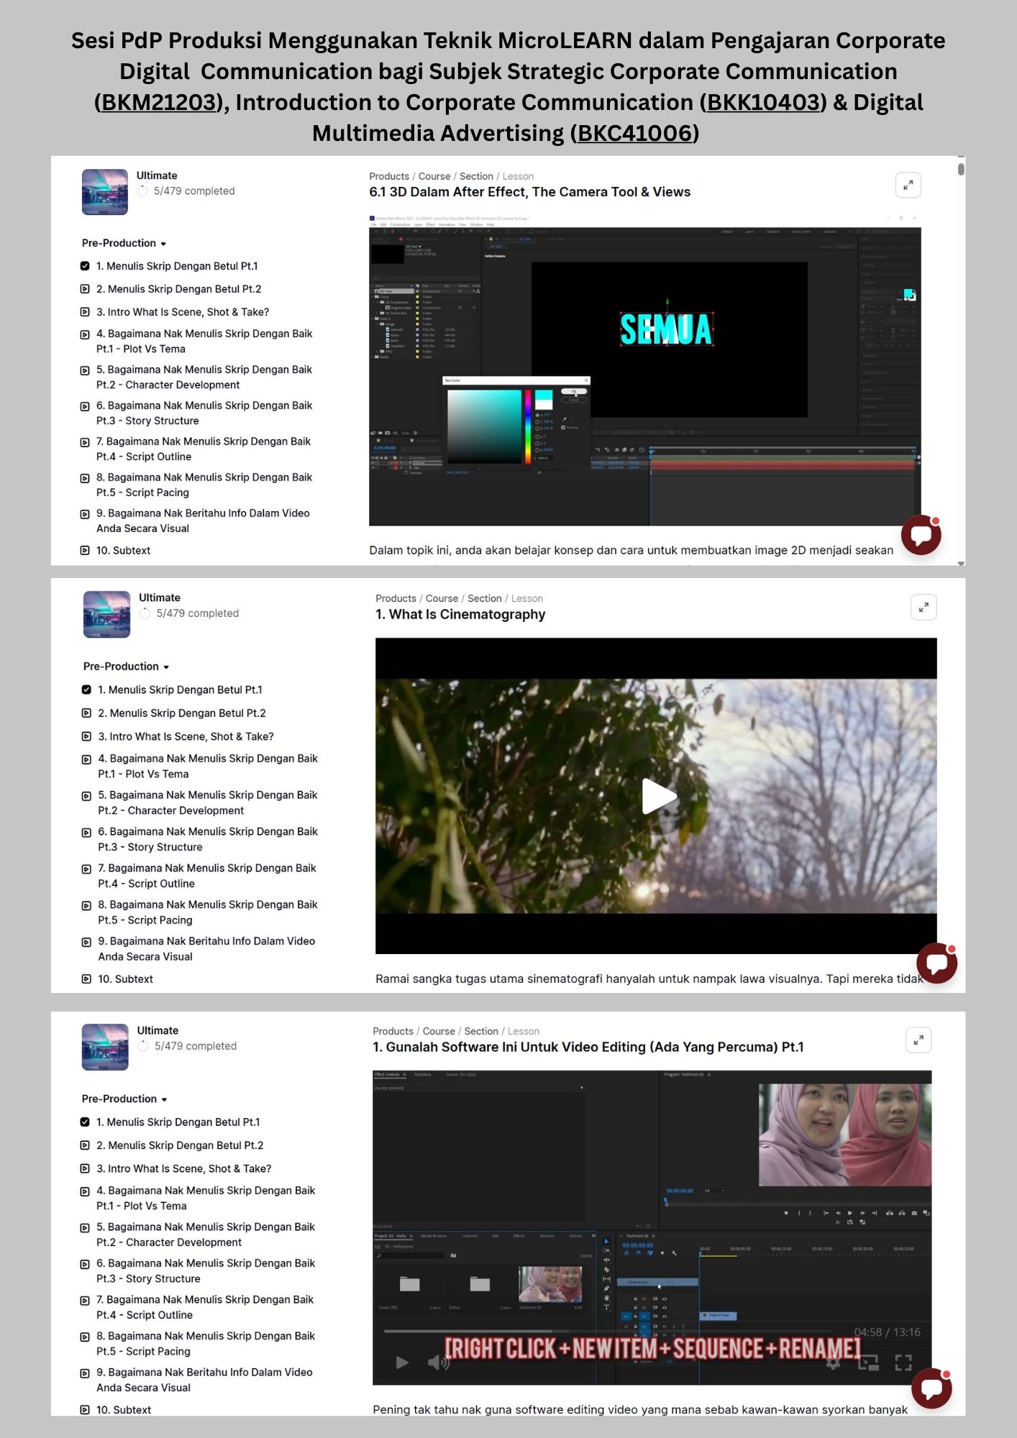This screenshot has height=1438, width=1017.
Task: Click video icon for Subtext in After Effect panel
Action: tap(85, 551)
